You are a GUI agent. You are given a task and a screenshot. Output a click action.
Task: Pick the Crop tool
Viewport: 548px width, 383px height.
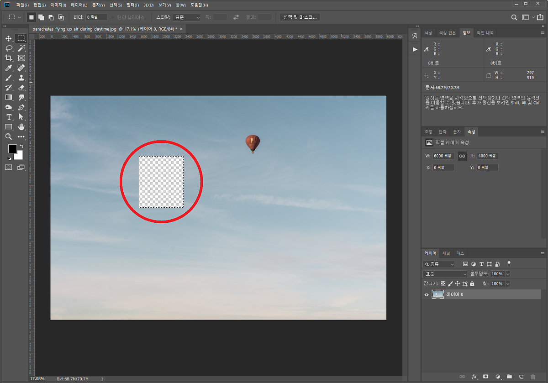[9, 58]
